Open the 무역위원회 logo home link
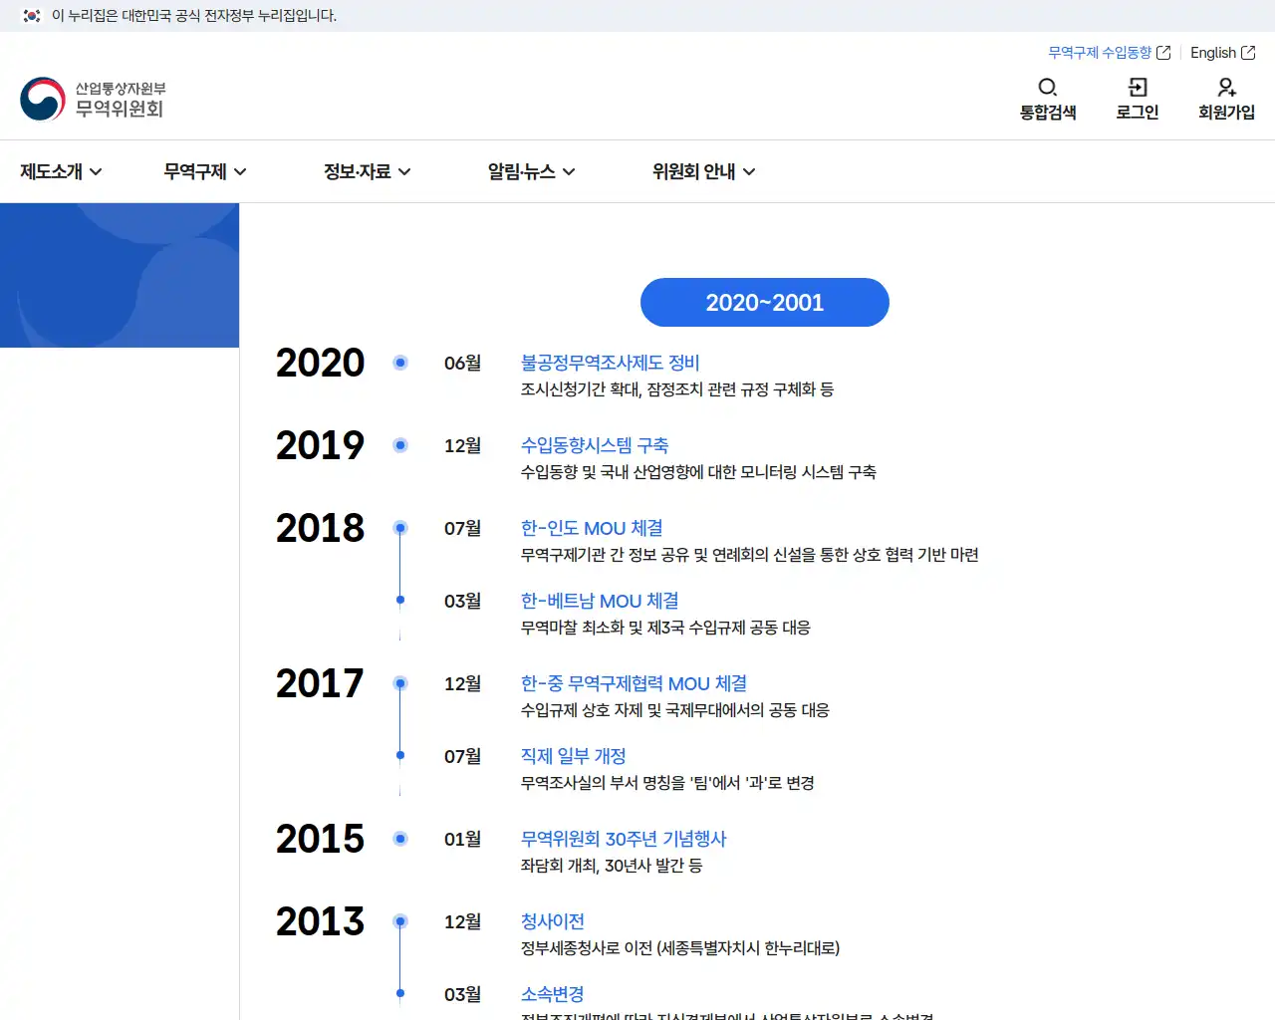 (x=93, y=99)
